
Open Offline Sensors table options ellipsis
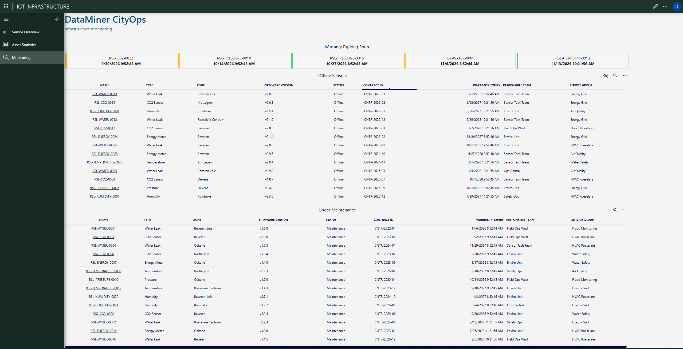(625, 75)
